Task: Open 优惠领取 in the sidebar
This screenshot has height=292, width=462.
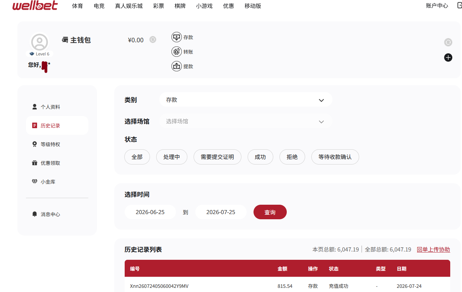Action: pos(57,163)
